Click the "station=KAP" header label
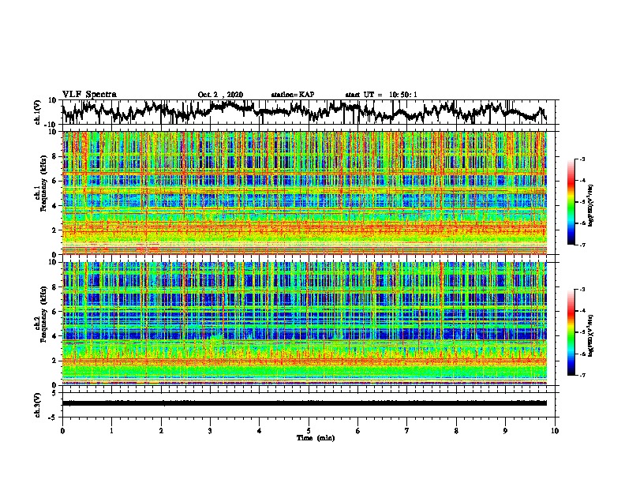 [x=293, y=95]
